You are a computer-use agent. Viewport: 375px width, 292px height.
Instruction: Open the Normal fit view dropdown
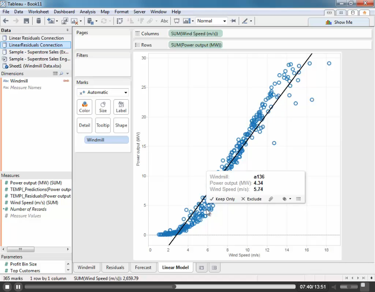click(x=211, y=21)
